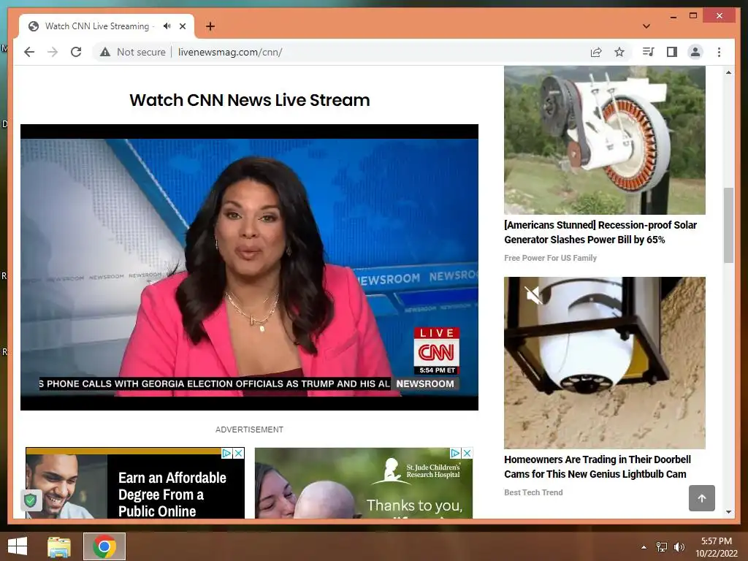Click the green shield privacy badge

(31, 500)
